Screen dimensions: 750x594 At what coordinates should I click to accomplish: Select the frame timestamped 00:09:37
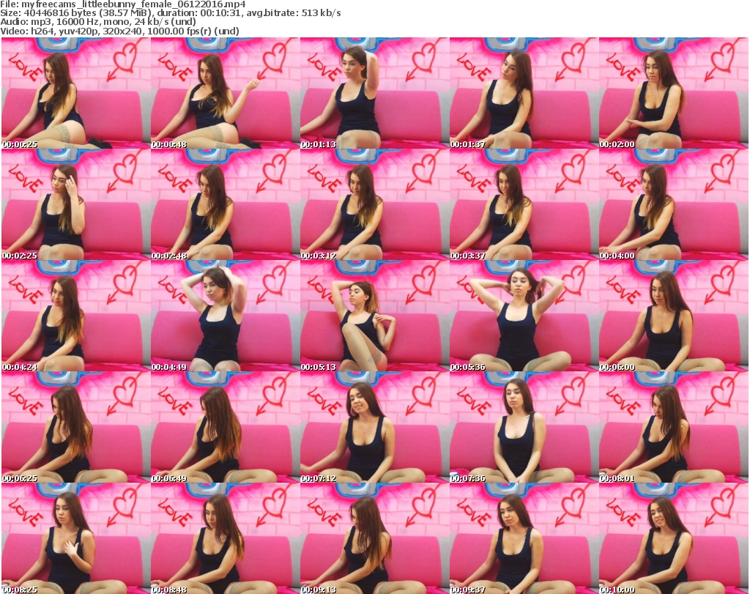pos(524,538)
